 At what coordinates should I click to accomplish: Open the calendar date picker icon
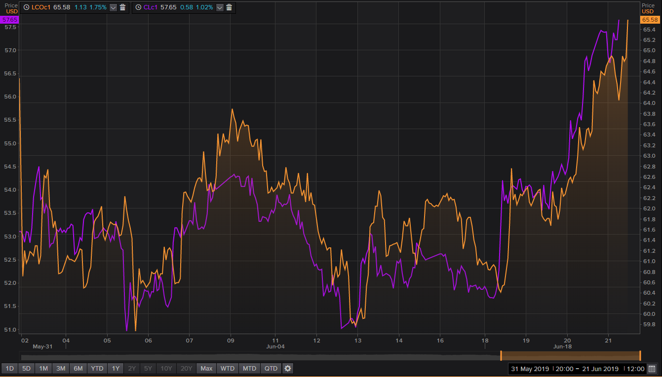(x=652, y=369)
